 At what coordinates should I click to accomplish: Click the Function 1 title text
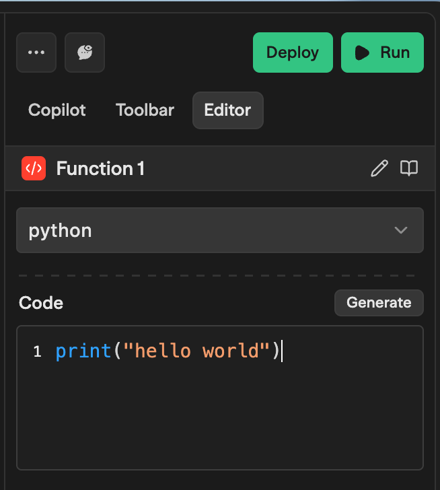point(100,169)
